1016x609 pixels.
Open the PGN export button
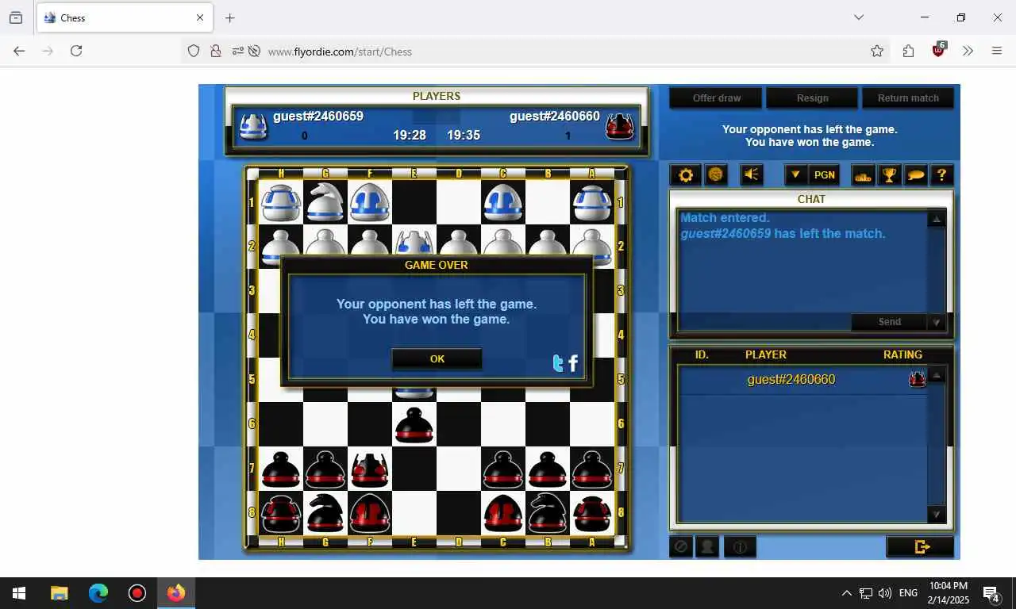[x=825, y=175]
